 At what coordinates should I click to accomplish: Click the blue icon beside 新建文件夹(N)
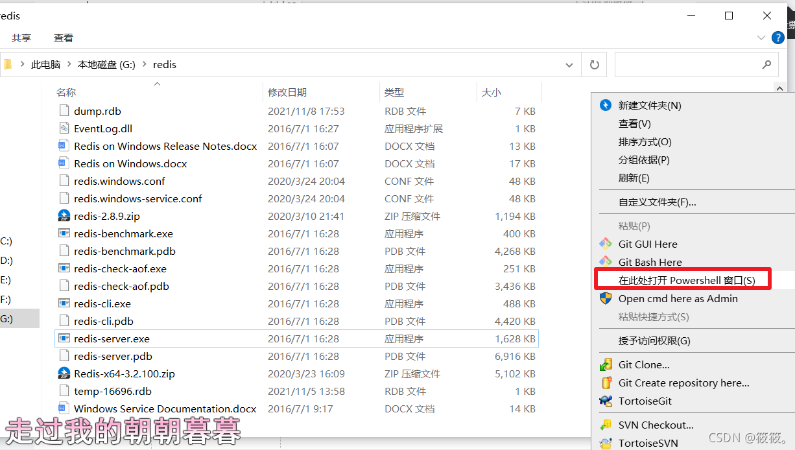606,105
